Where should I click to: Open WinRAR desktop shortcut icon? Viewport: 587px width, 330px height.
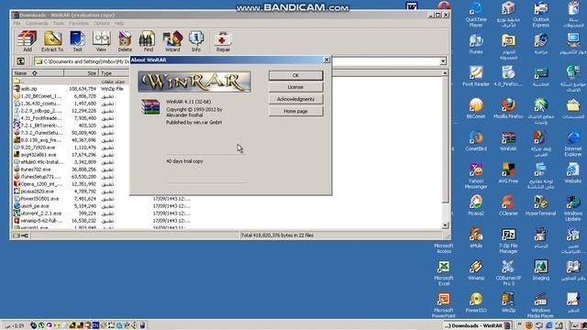click(x=508, y=141)
